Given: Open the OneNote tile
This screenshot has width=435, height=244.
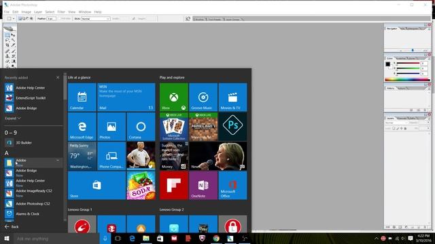Looking at the screenshot, I should (203, 185).
